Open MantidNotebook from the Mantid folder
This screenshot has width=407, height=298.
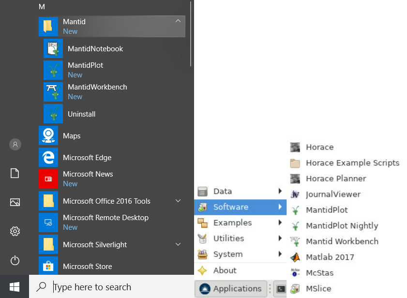tap(95, 49)
